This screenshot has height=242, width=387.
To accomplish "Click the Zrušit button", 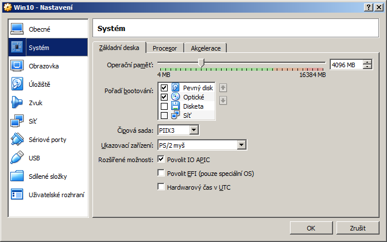I will pos(358,228).
